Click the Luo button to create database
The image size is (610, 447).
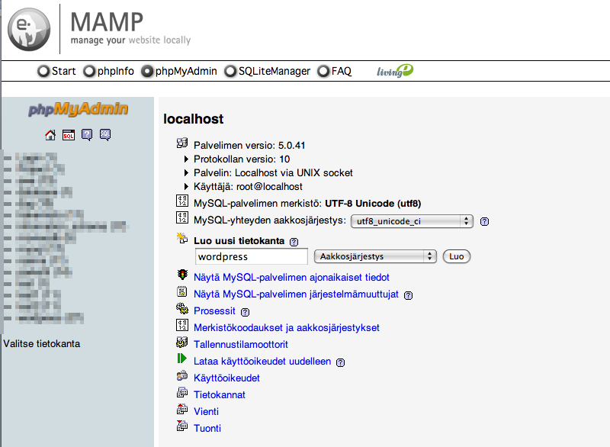457,256
